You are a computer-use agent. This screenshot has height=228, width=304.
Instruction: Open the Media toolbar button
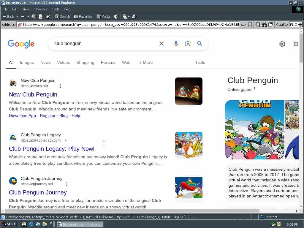[x=103, y=17]
